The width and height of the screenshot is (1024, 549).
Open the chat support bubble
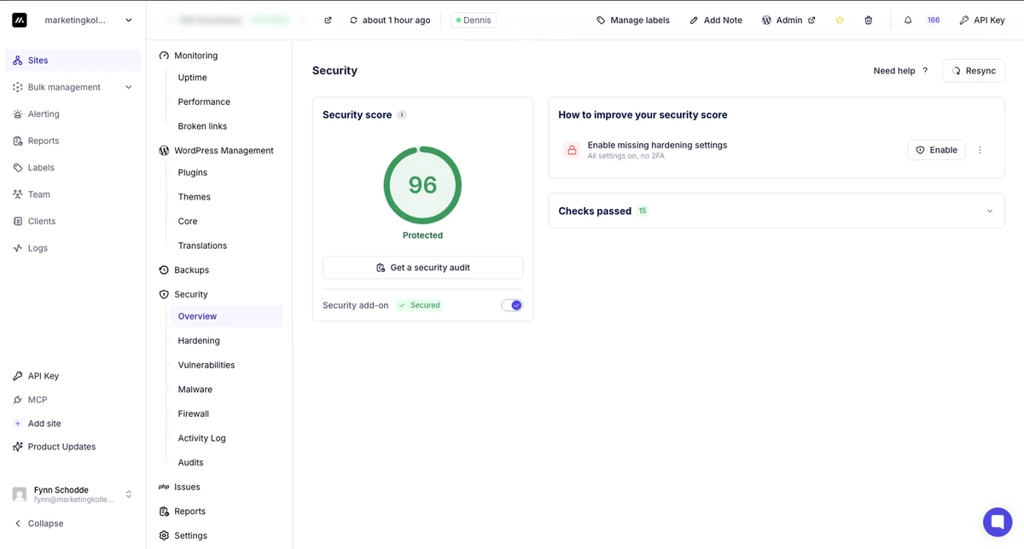[997, 522]
